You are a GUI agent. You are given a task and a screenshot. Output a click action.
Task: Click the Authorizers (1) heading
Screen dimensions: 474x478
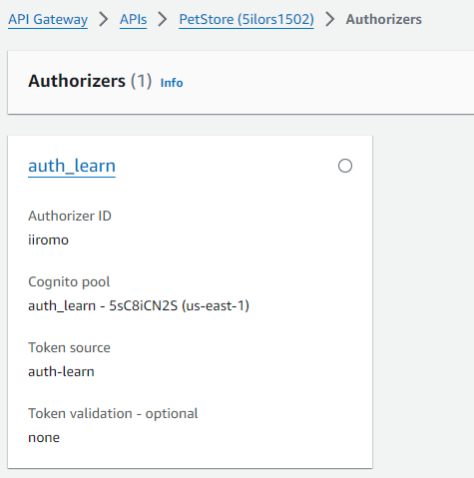[x=90, y=81]
